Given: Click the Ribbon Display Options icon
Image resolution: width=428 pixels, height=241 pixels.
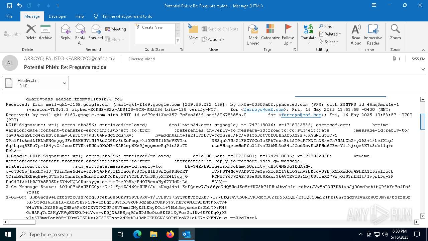Looking at the screenshot, I should tap(374, 5).
